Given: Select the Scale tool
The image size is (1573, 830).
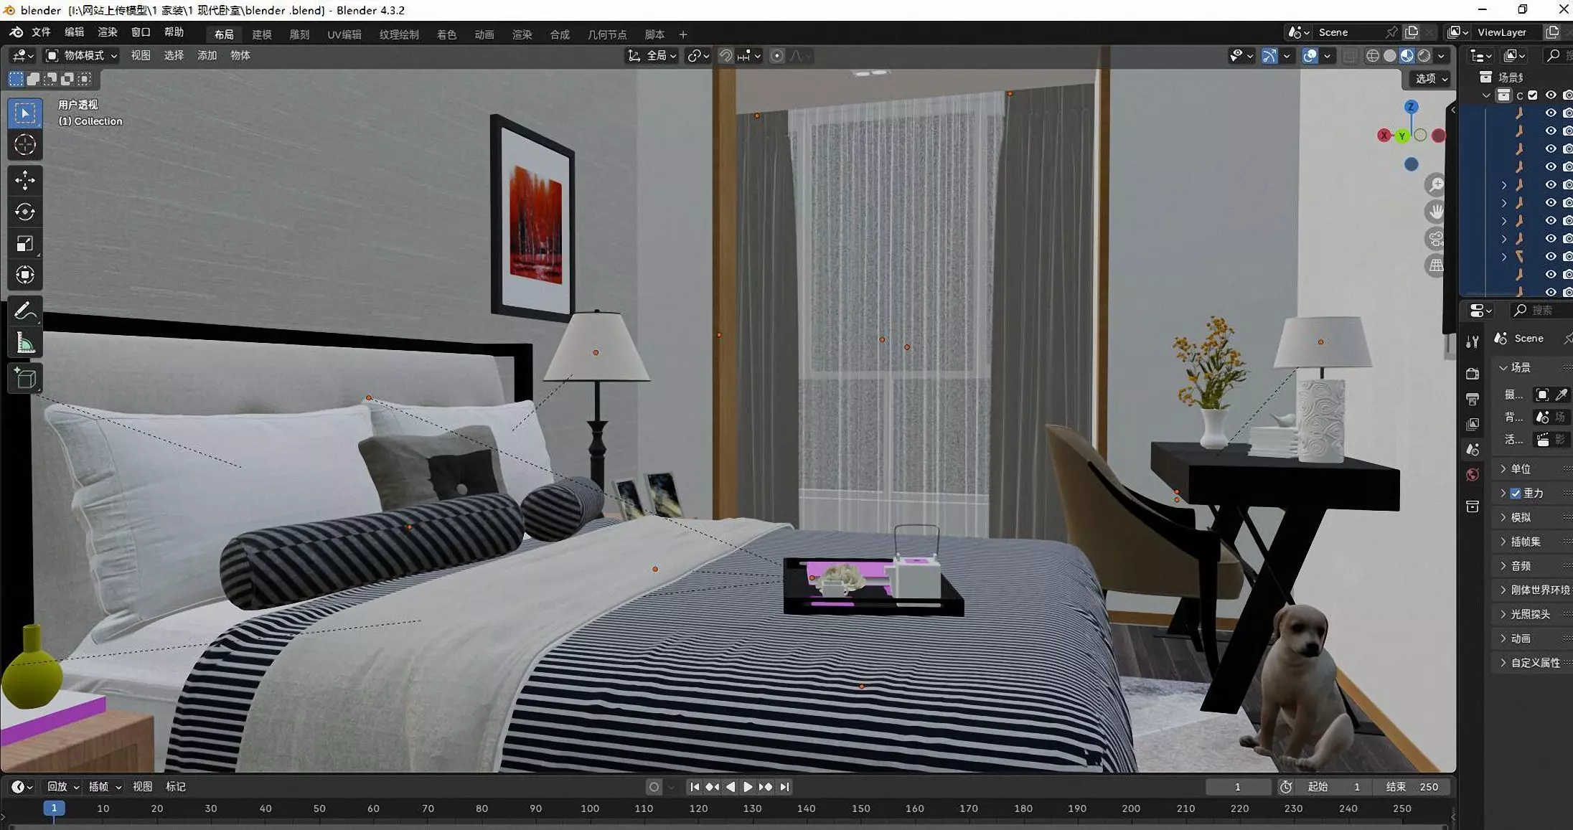Looking at the screenshot, I should click(25, 244).
